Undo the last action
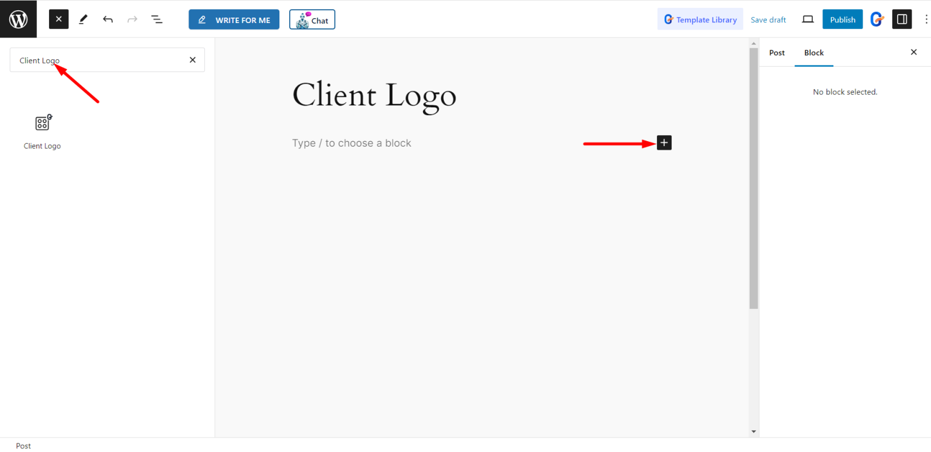931x452 pixels. pyautogui.click(x=108, y=19)
